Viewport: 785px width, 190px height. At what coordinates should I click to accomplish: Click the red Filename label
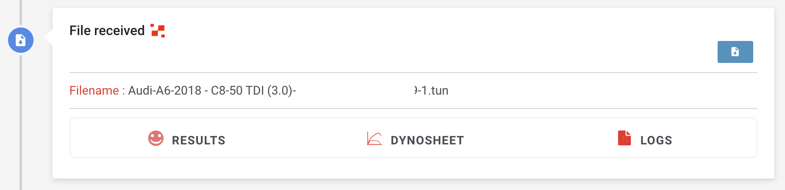click(97, 90)
